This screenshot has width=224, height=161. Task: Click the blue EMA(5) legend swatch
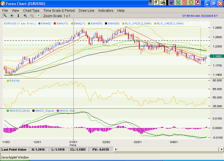click(x=39, y=24)
